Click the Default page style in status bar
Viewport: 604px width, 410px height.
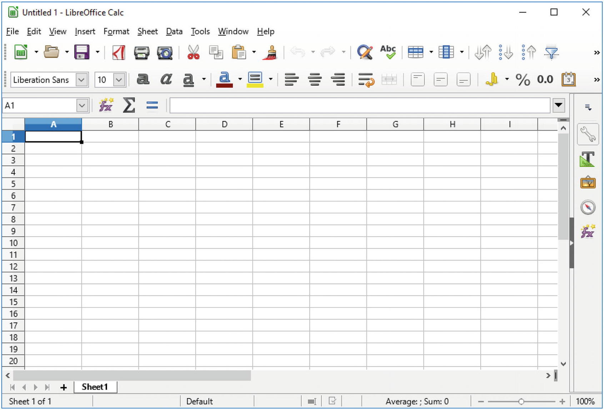pos(199,401)
